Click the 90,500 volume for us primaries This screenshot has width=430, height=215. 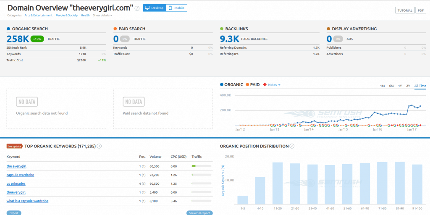click(x=155, y=184)
